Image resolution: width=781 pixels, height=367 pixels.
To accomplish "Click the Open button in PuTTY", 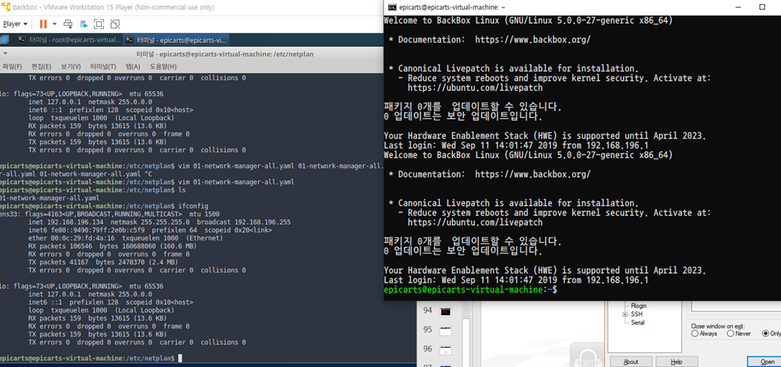I will (x=763, y=361).
